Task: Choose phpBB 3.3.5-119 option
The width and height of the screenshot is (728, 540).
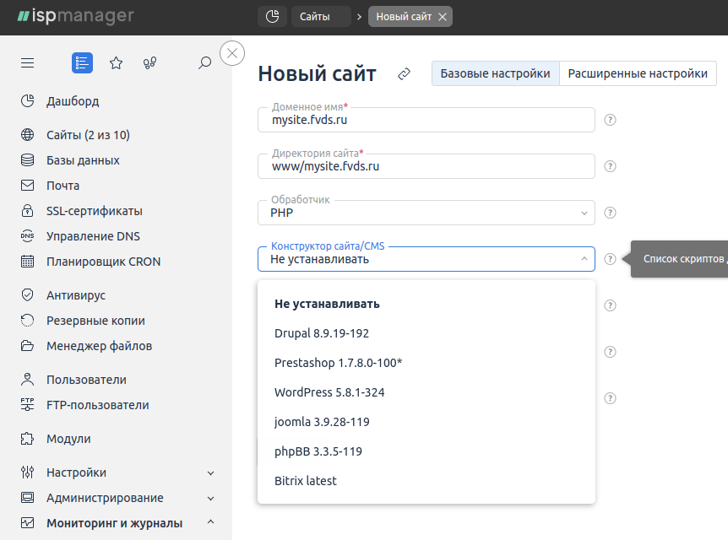Action: 426,451
